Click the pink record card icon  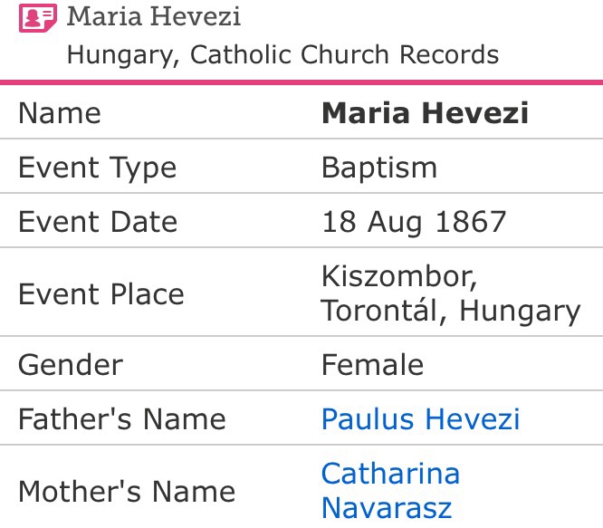(38, 18)
